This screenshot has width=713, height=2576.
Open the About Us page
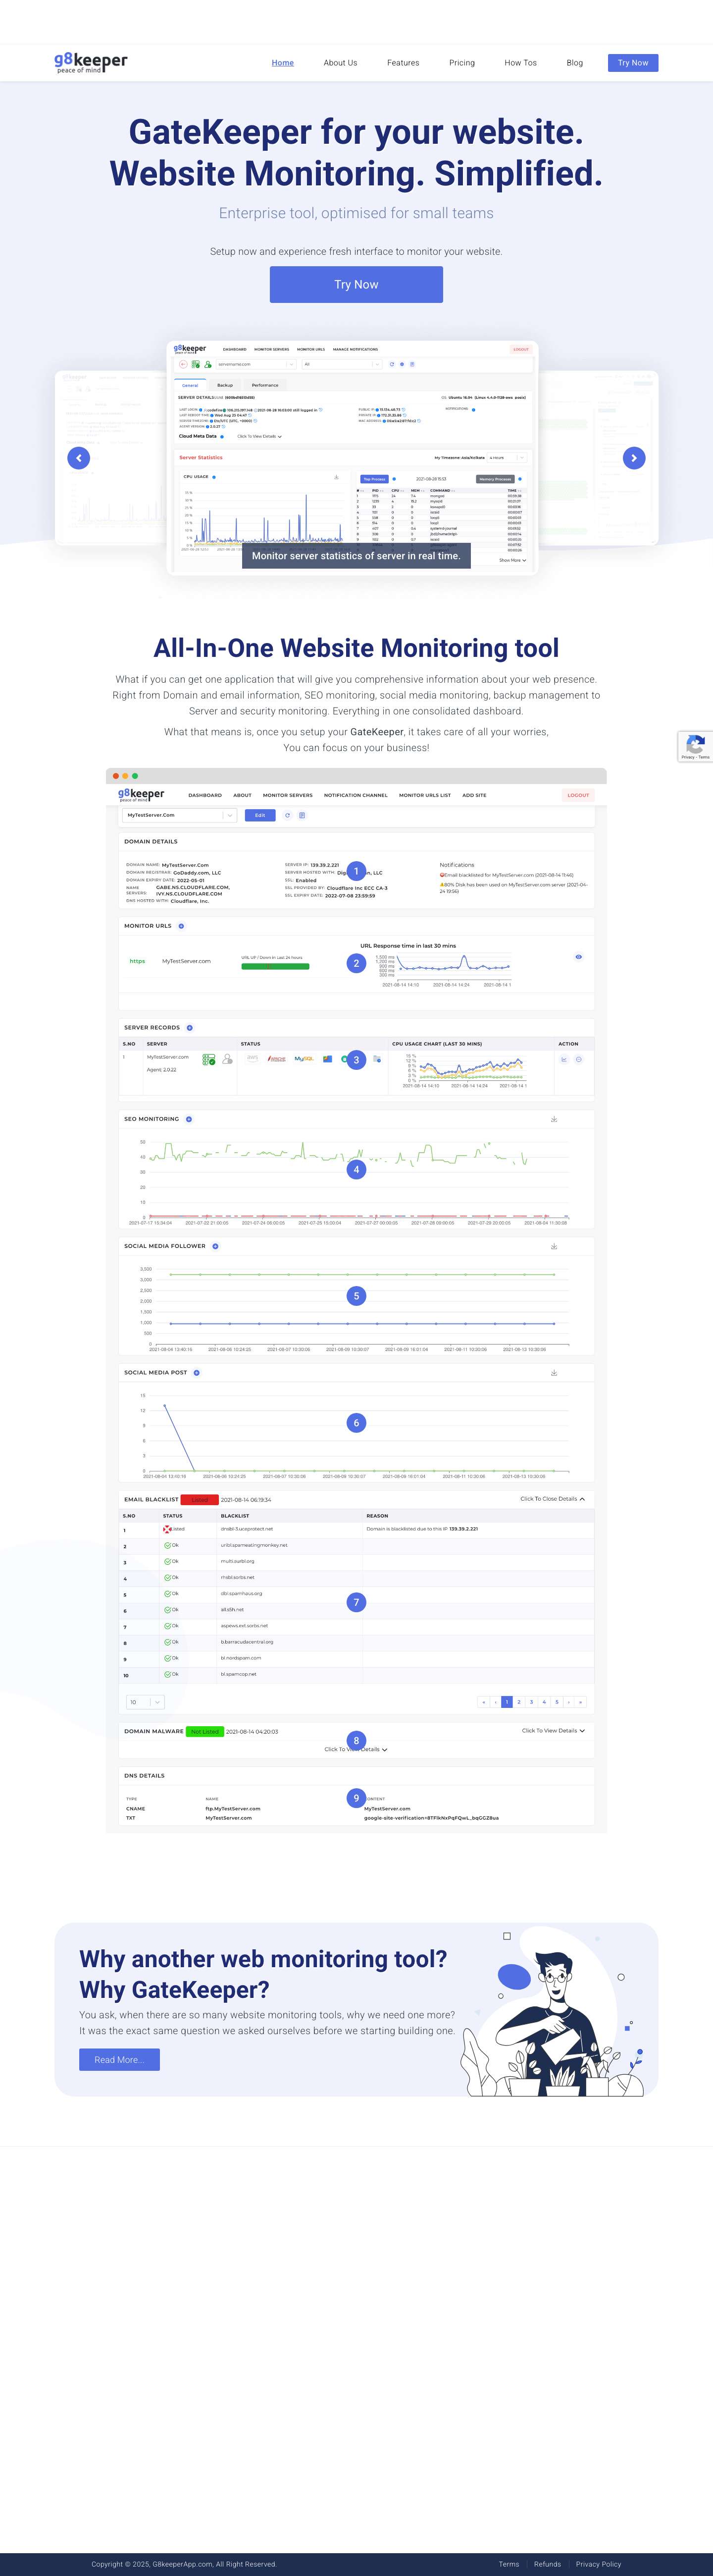point(341,63)
